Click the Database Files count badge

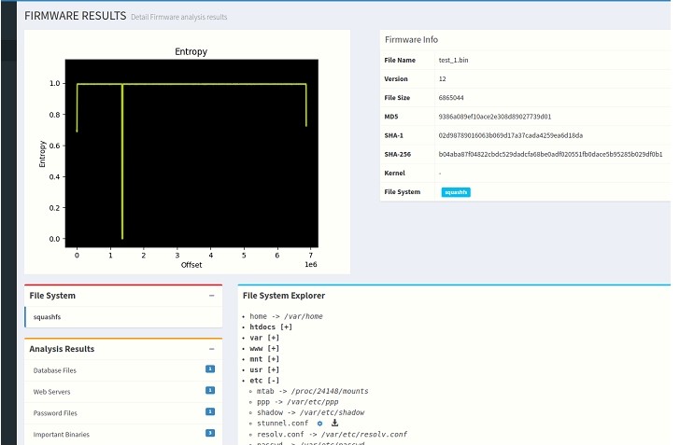click(x=210, y=369)
